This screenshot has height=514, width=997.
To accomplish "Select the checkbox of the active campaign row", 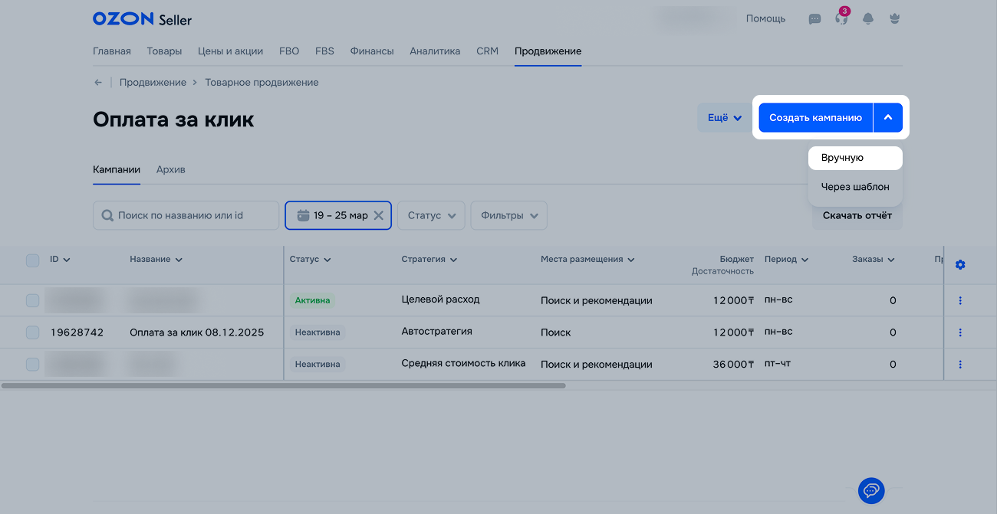I will pyautogui.click(x=32, y=300).
